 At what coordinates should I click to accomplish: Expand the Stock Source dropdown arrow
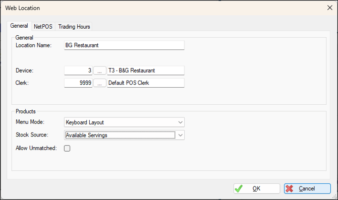[181, 135]
